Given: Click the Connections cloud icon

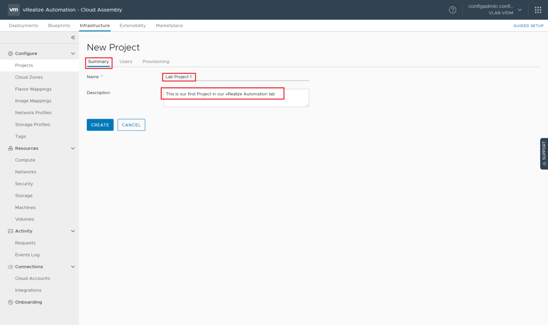Looking at the screenshot, I should pyautogui.click(x=11, y=267).
